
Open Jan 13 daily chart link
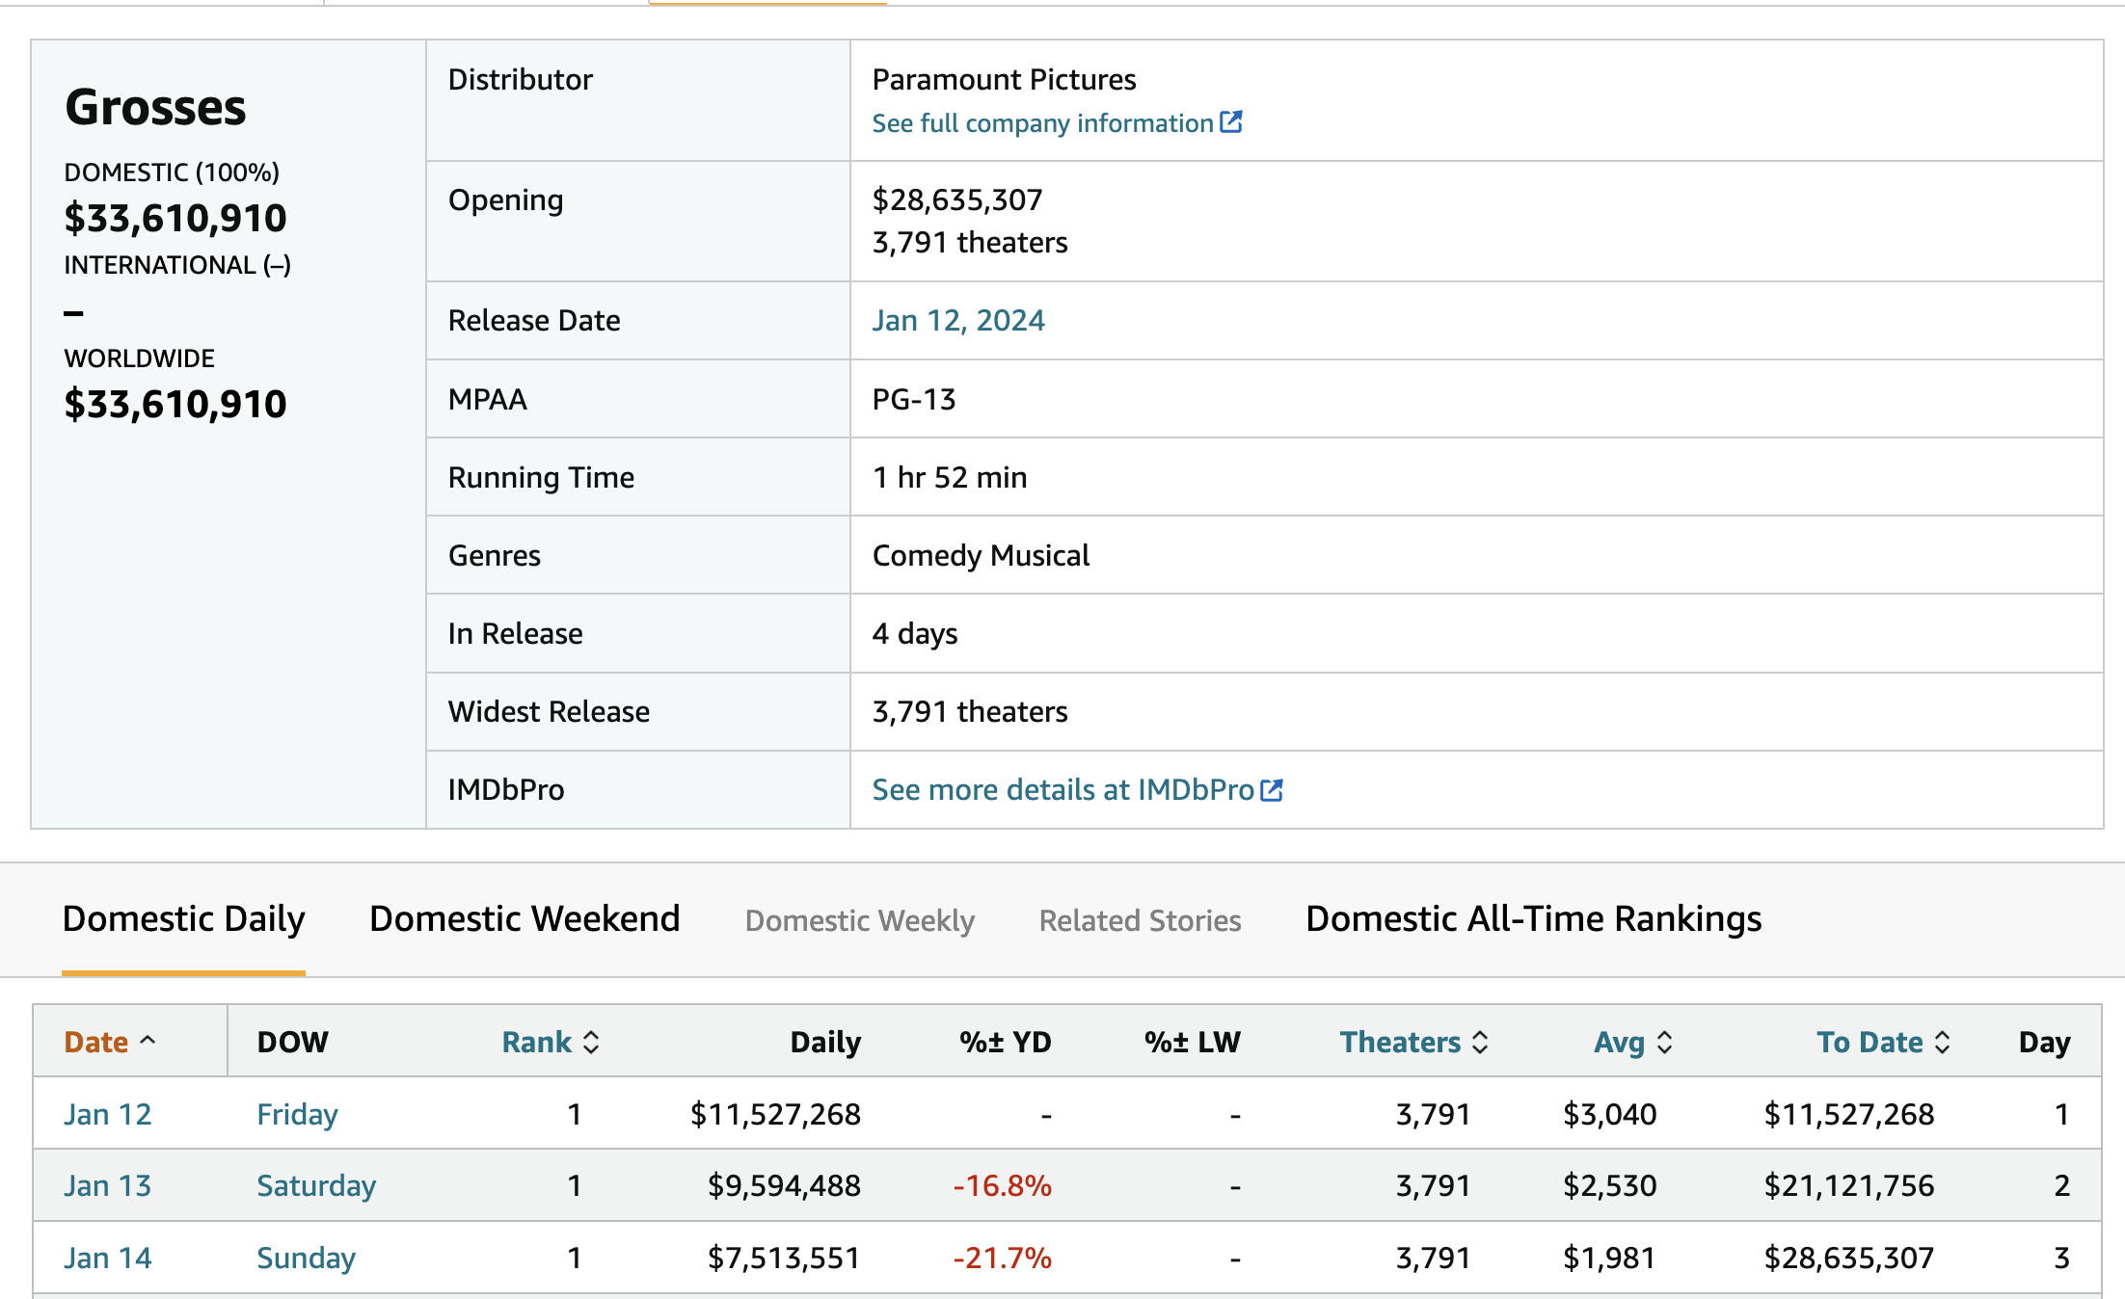(108, 1185)
